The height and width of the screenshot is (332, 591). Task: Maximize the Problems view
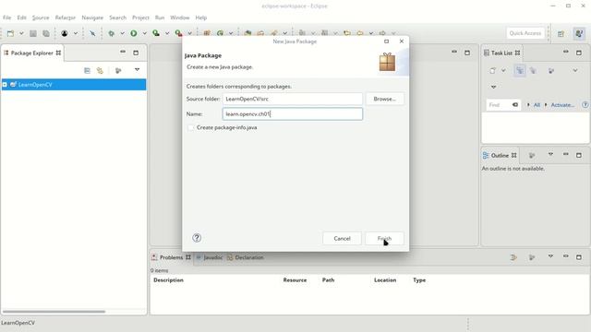tap(579, 257)
